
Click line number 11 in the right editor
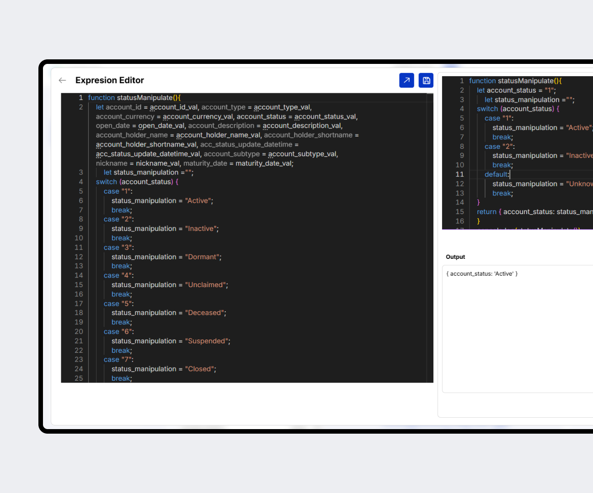click(x=459, y=174)
